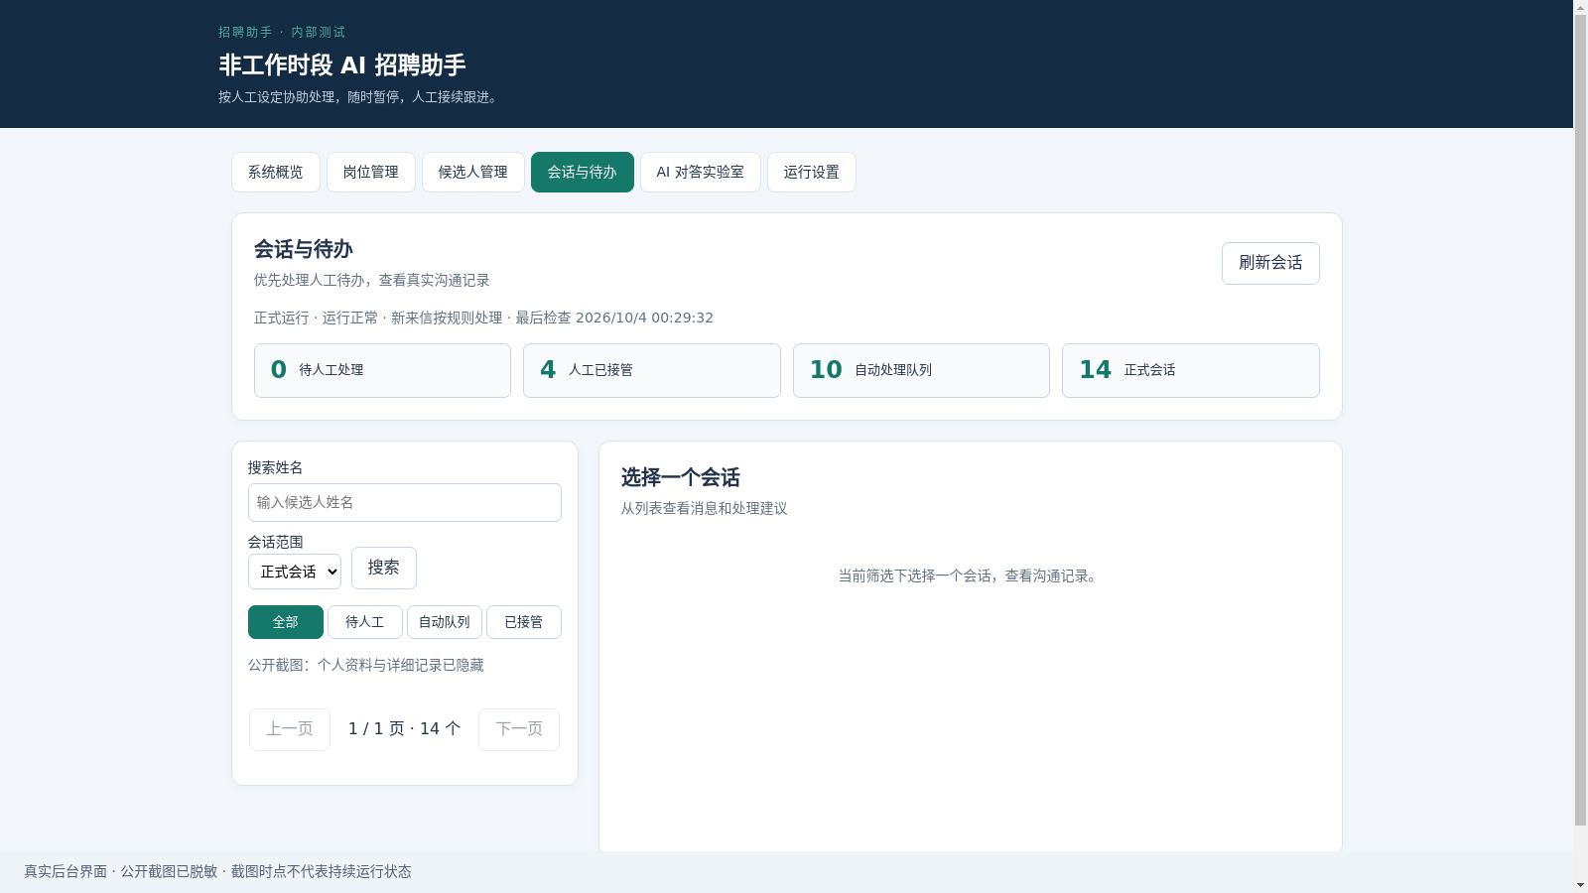Image resolution: width=1588 pixels, height=893 pixels.
Task: Open the 系统概览 tab
Action: 276,172
